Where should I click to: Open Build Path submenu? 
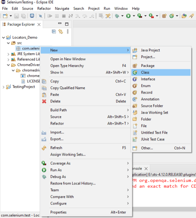click(x=86, y=110)
